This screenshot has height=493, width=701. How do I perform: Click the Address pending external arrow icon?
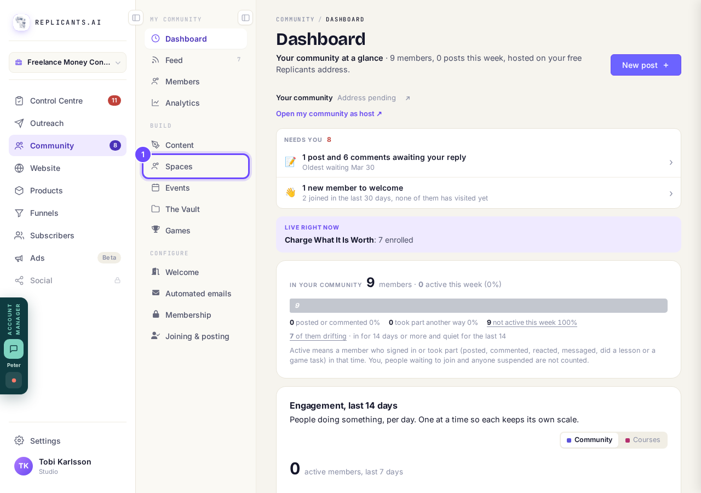point(407,98)
